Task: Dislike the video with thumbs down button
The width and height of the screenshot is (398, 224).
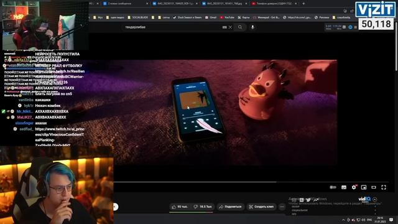Action: [x=202, y=207]
